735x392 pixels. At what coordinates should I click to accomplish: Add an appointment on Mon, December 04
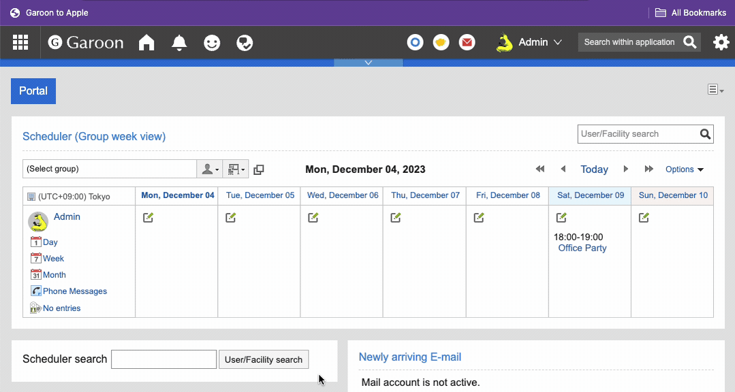[148, 218]
